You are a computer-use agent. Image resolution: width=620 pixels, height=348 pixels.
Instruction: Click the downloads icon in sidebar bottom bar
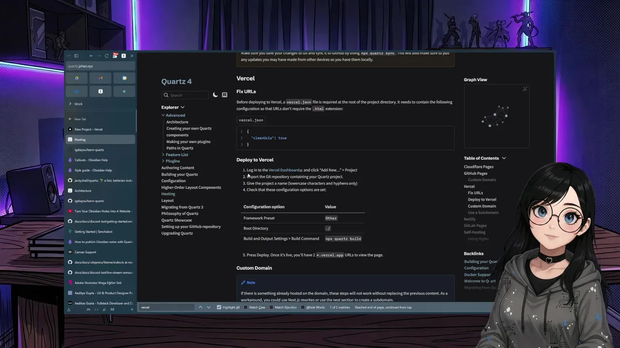[69, 309]
